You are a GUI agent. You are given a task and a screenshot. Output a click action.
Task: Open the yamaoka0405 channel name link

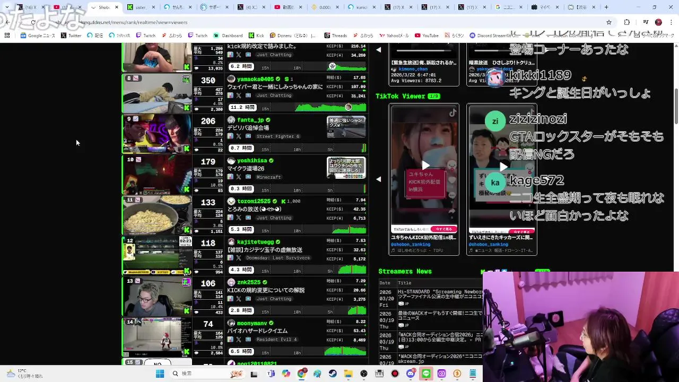pyautogui.click(x=256, y=79)
